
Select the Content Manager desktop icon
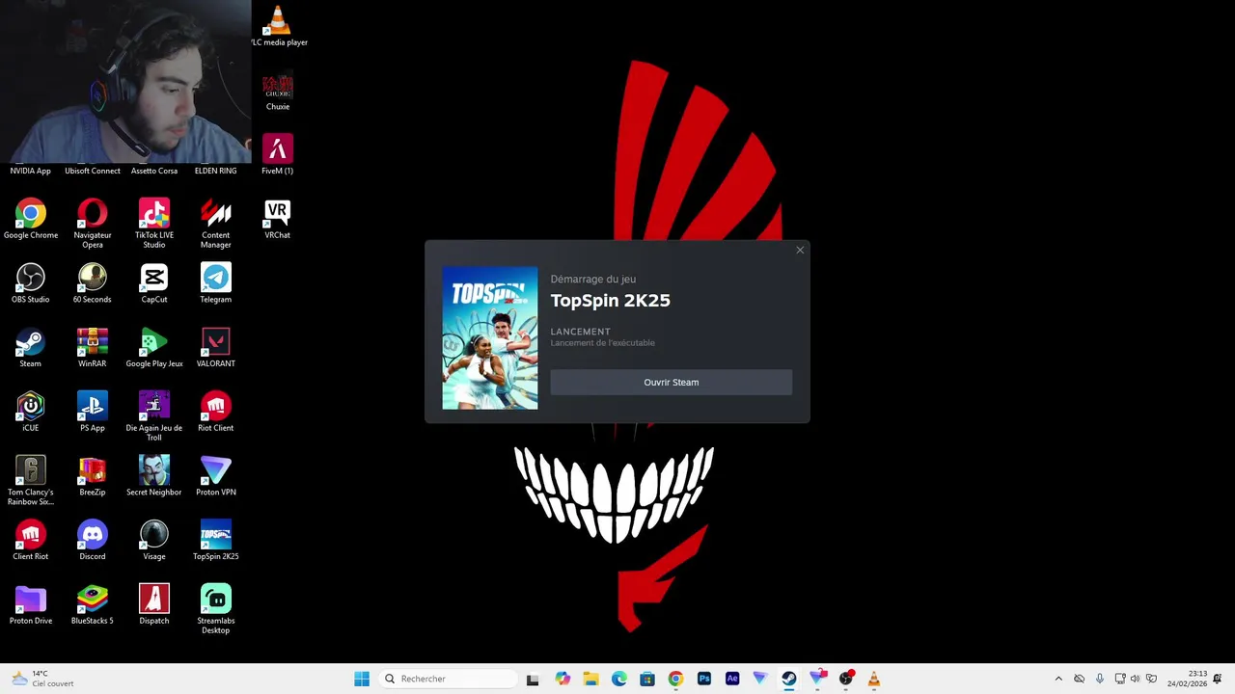coord(216,224)
